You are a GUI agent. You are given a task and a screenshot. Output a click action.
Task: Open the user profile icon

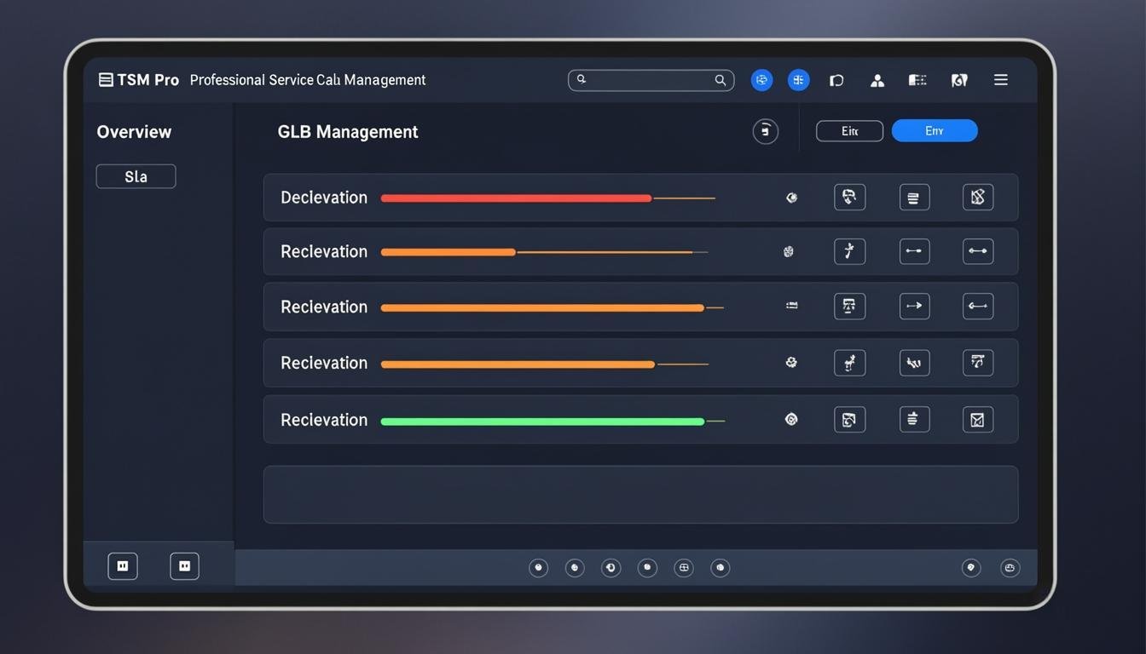877,80
